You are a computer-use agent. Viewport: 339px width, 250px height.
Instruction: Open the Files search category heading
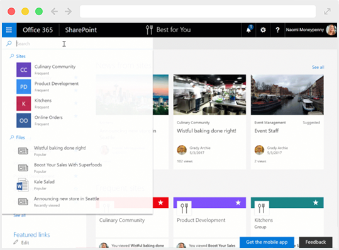(21, 137)
